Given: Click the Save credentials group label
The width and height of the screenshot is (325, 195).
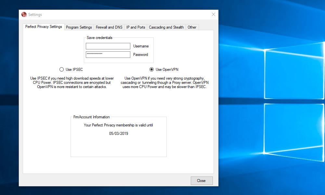Looking at the screenshot, I should 99,38.
